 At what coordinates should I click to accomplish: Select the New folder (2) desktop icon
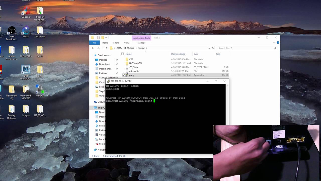point(12,93)
